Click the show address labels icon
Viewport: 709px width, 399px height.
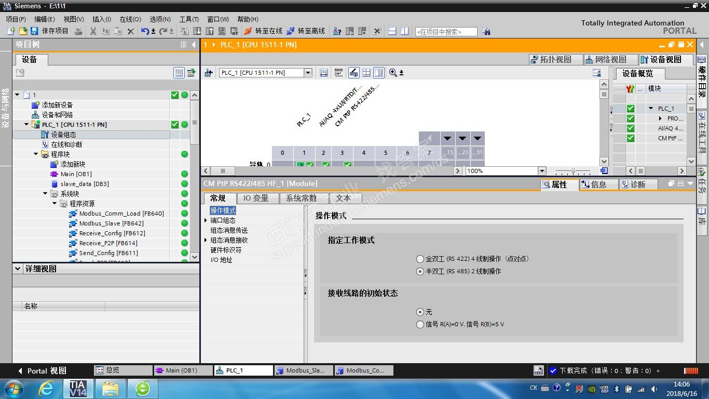pos(323,73)
